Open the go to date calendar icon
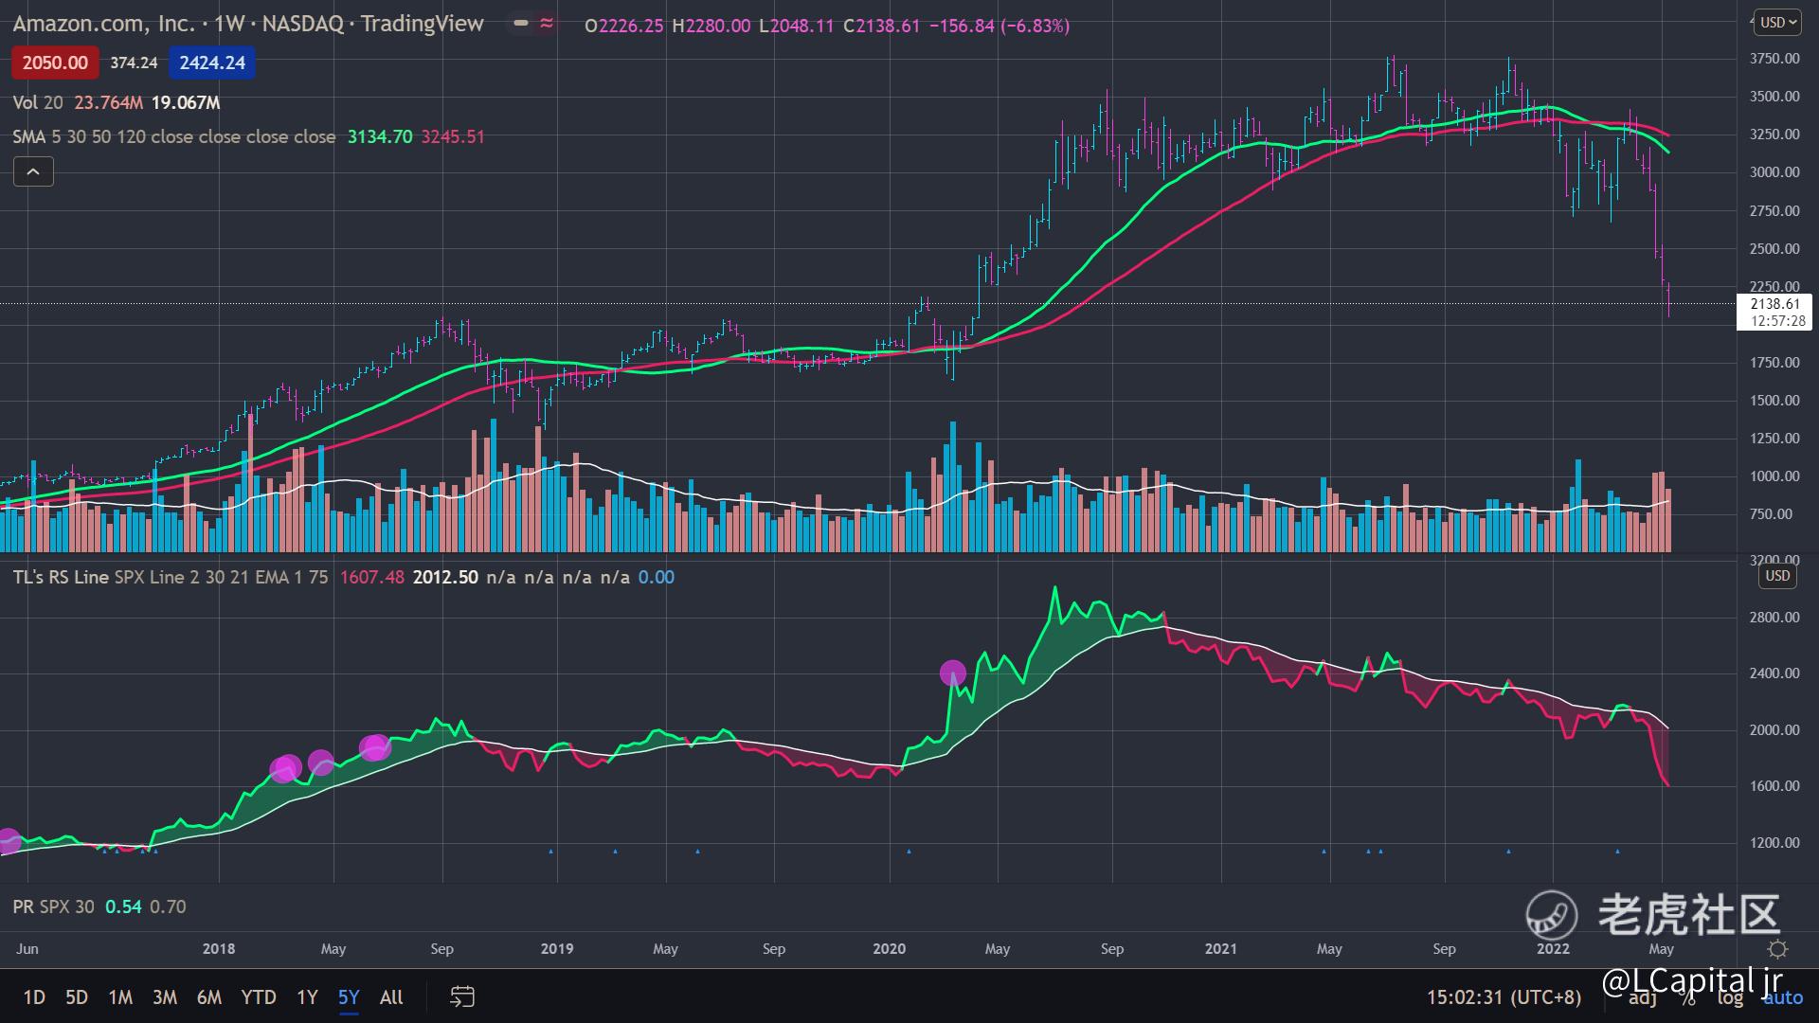The width and height of the screenshot is (1819, 1023). (461, 996)
